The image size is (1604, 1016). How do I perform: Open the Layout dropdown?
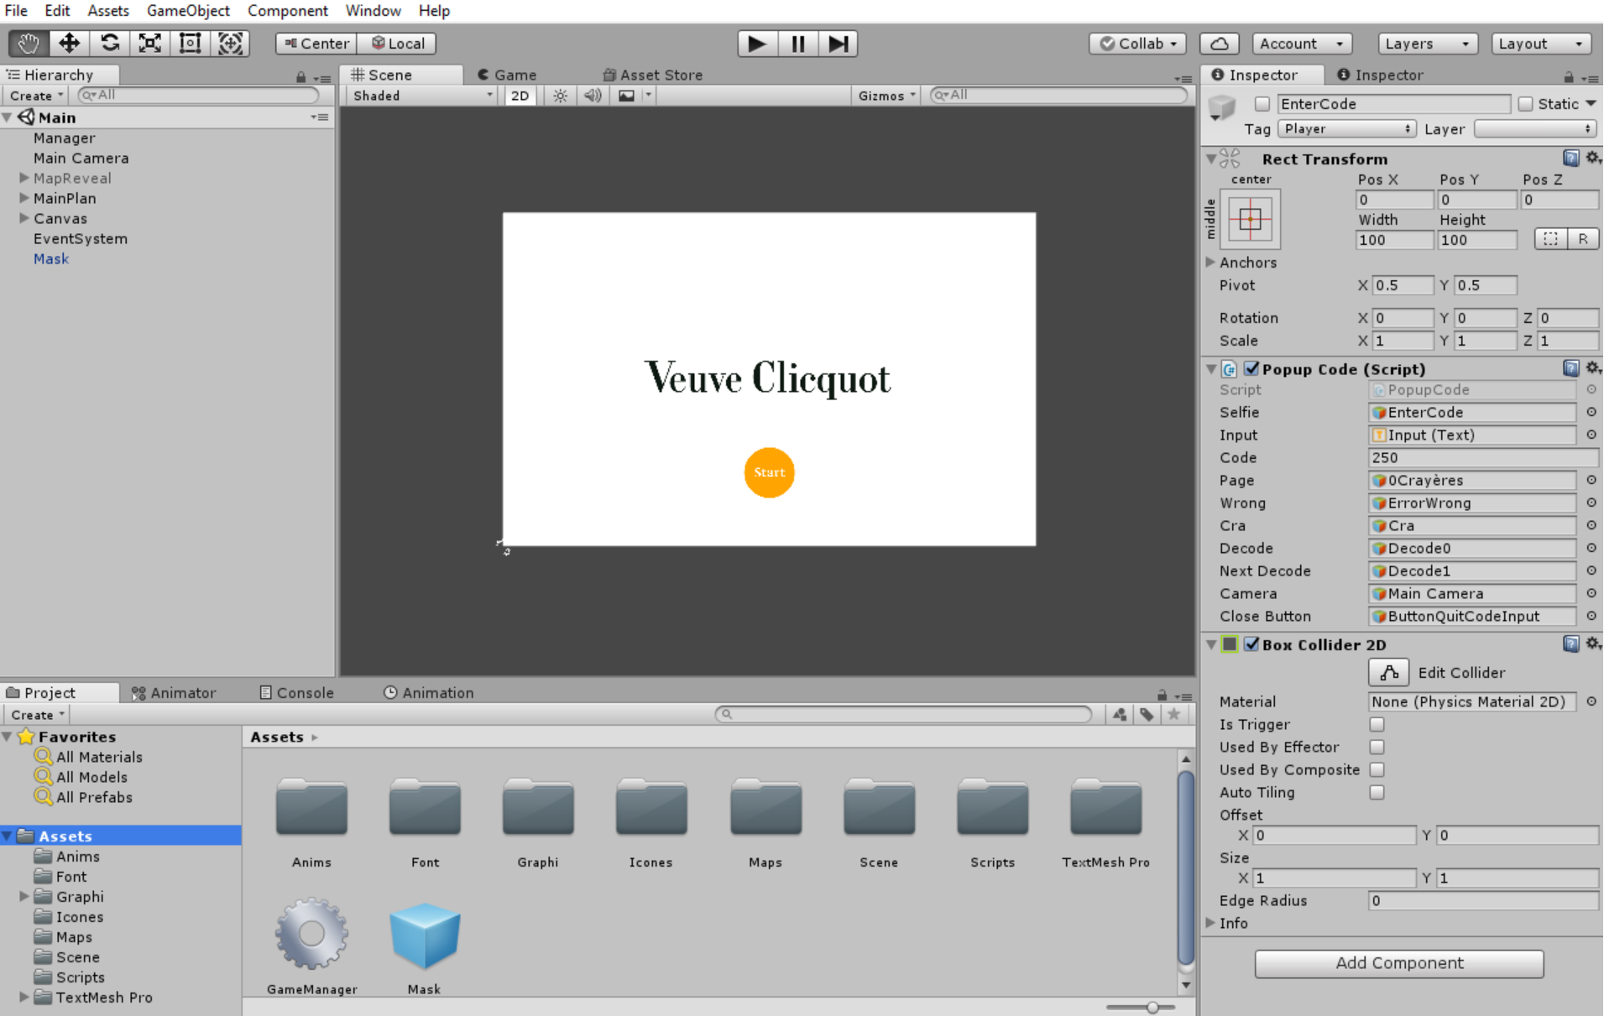pos(1540,44)
